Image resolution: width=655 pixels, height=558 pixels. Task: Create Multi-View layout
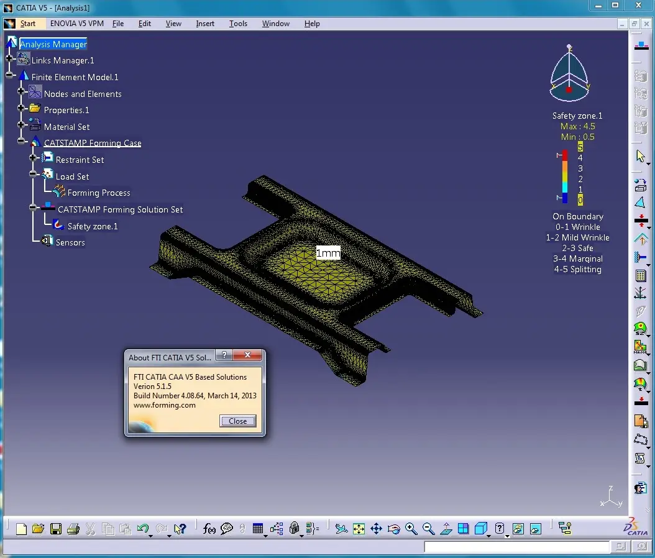[x=463, y=529]
